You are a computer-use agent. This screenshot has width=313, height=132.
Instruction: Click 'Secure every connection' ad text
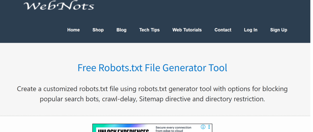point(173,127)
